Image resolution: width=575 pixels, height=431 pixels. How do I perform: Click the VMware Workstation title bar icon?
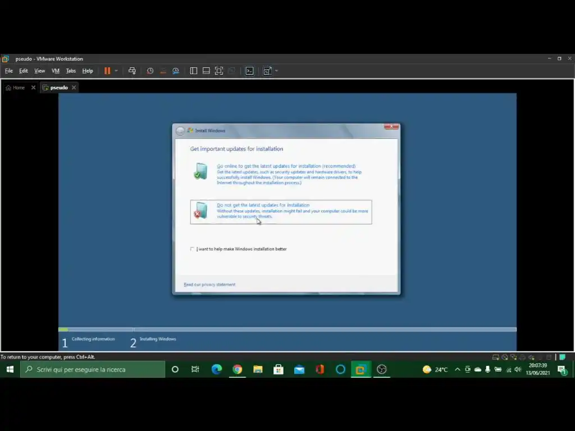tap(5, 58)
